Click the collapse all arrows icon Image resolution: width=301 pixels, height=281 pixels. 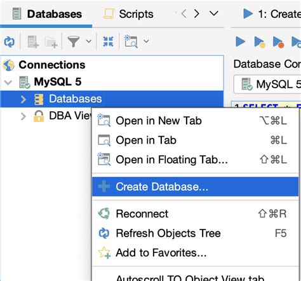tap(108, 41)
